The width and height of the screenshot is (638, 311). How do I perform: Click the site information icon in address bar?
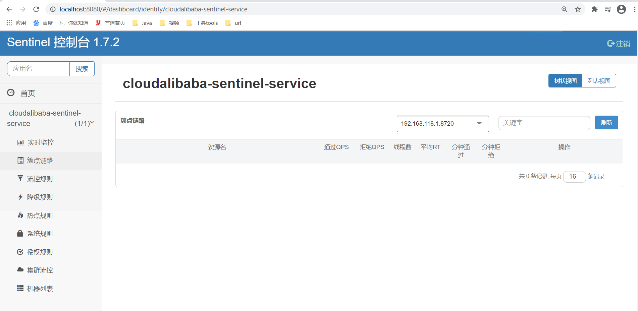[53, 9]
